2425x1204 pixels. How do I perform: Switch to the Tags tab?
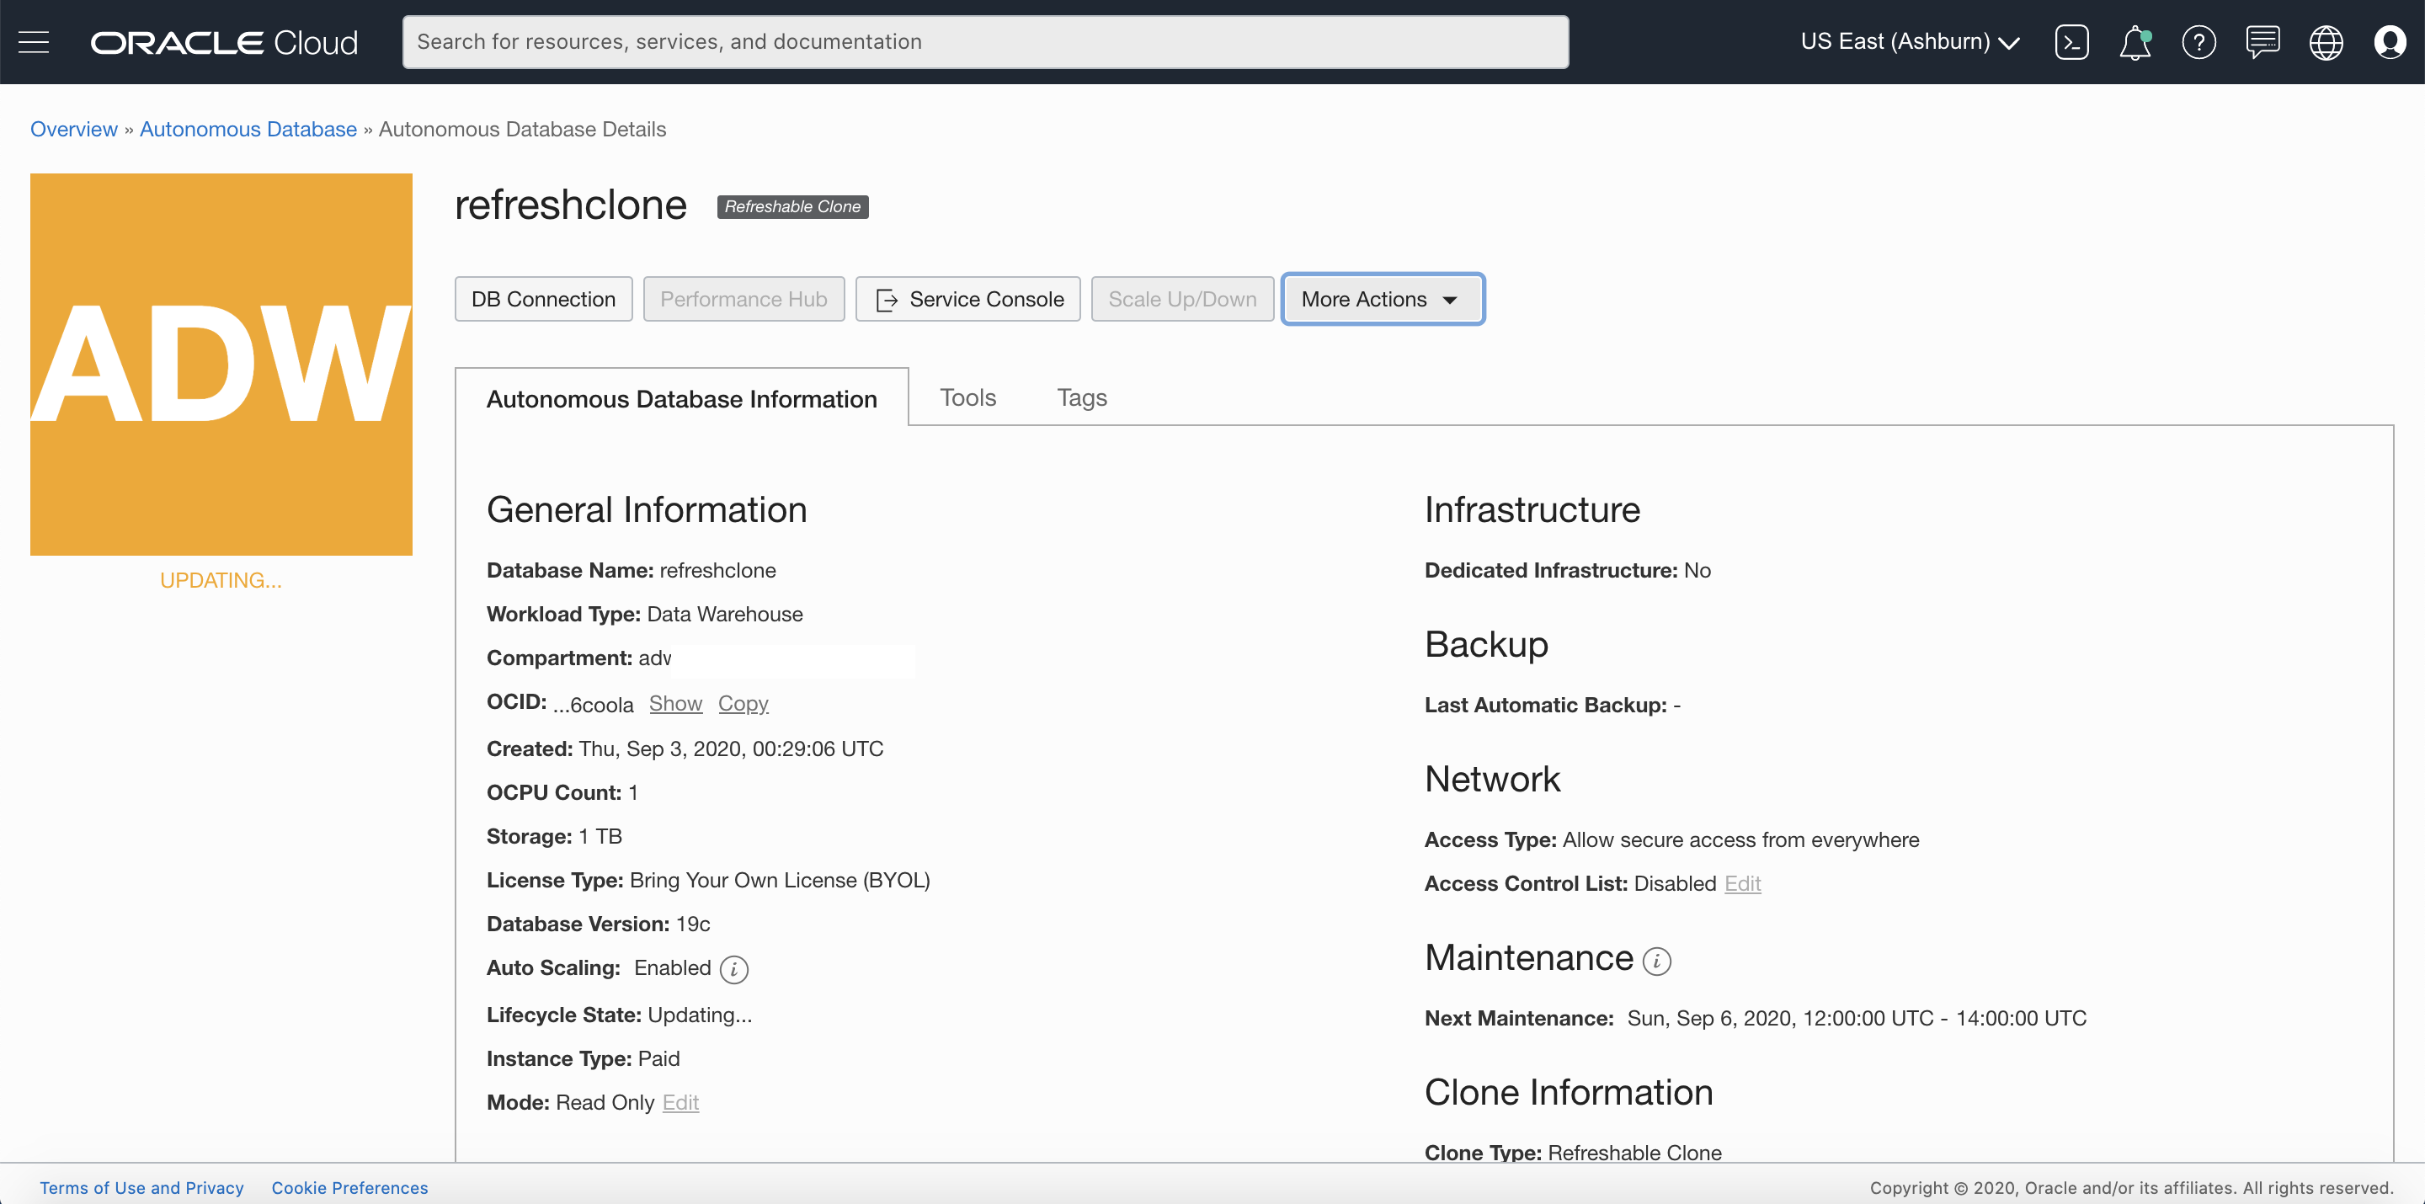[x=1080, y=397]
